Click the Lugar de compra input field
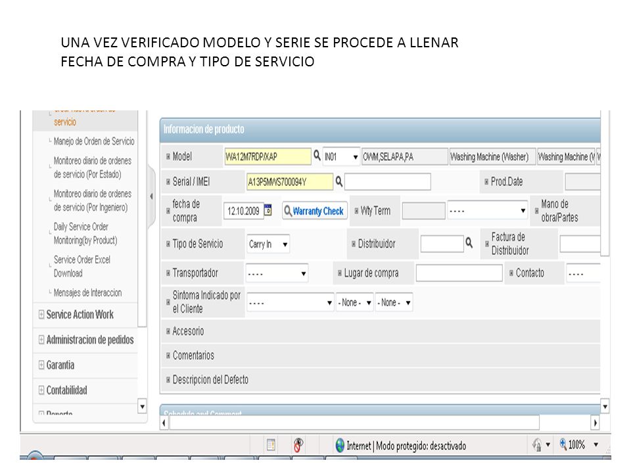 (459, 273)
